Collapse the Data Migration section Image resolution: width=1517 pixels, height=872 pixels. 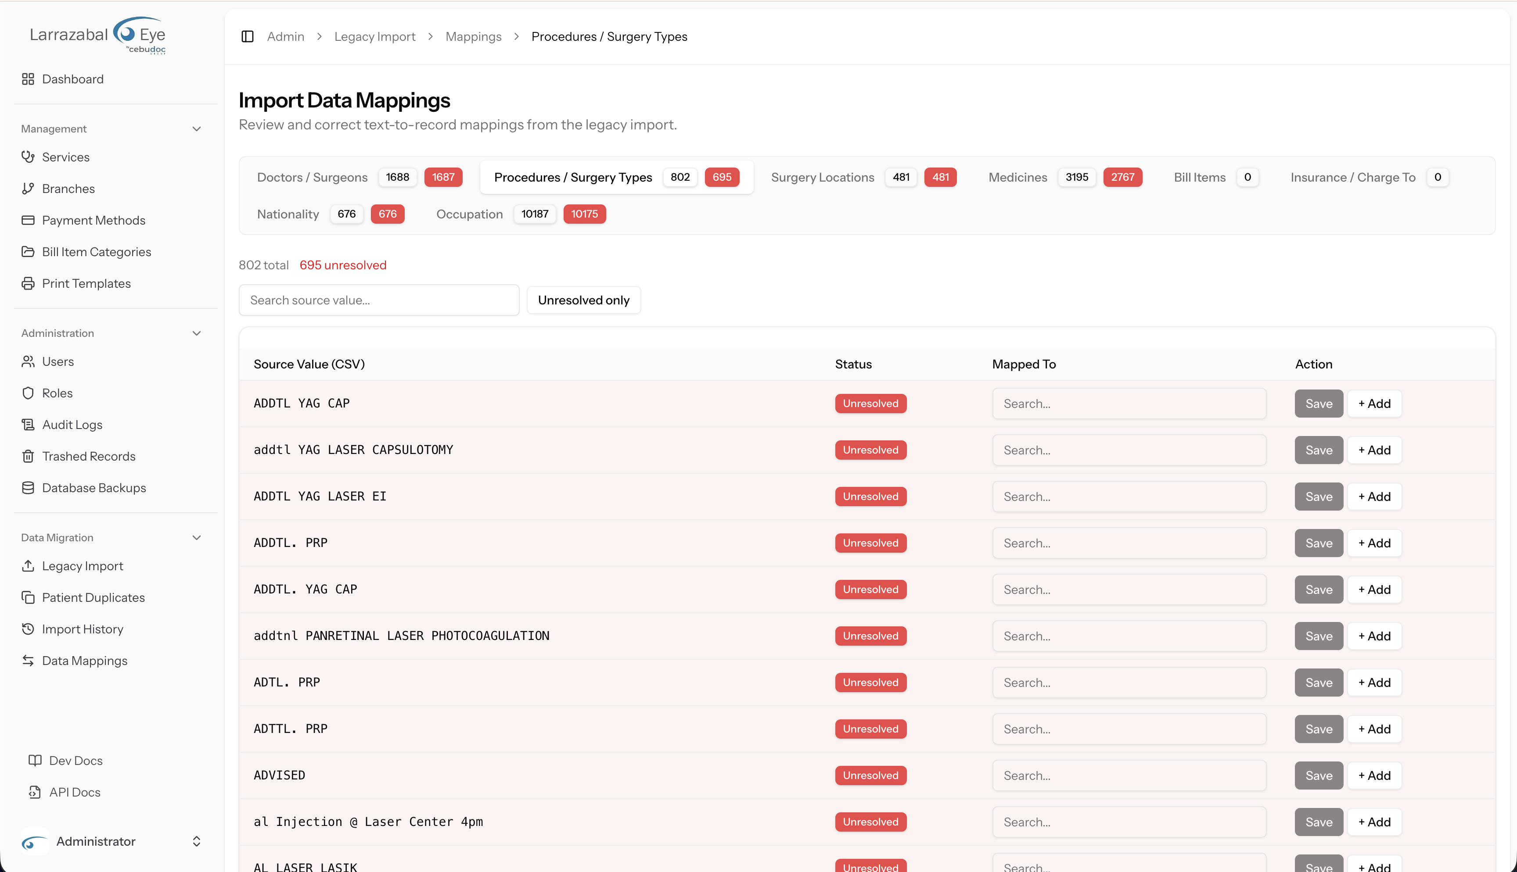pos(197,538)
